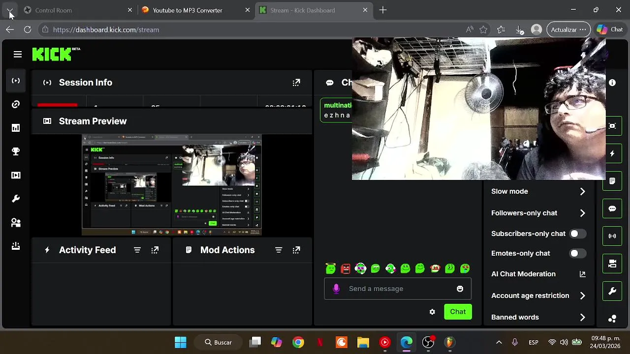The width and height of the screenshot is (630, 354).
Task: Click the Send a message field
Action: point(398,289)
